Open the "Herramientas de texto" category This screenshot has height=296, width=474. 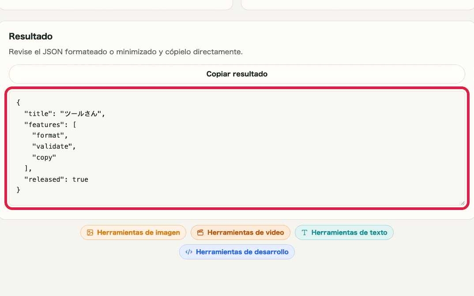click(x=344, y=232)
